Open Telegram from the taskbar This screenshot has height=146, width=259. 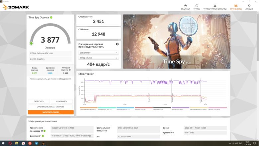coord(37,143)
